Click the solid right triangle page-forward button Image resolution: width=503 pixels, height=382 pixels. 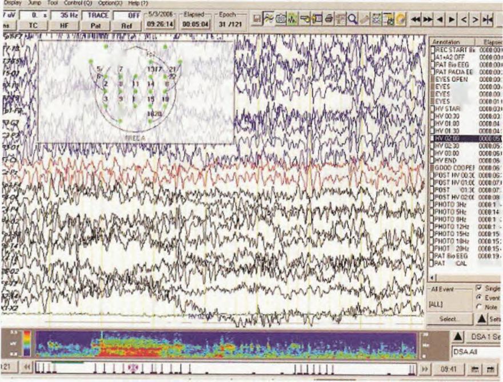coord(452,19)
